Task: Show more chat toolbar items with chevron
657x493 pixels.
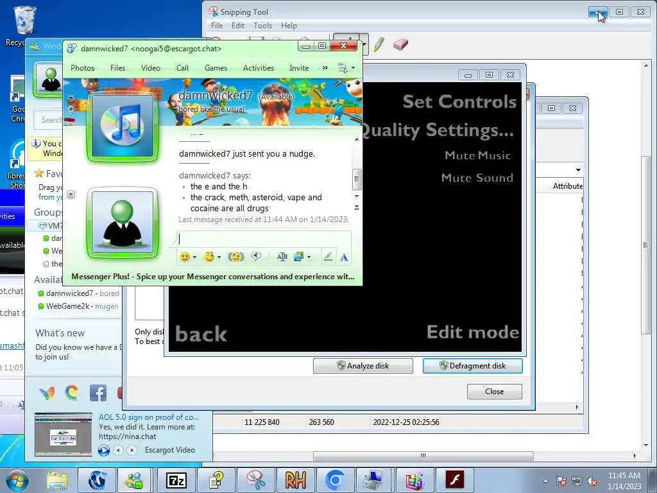Action: 325,68
